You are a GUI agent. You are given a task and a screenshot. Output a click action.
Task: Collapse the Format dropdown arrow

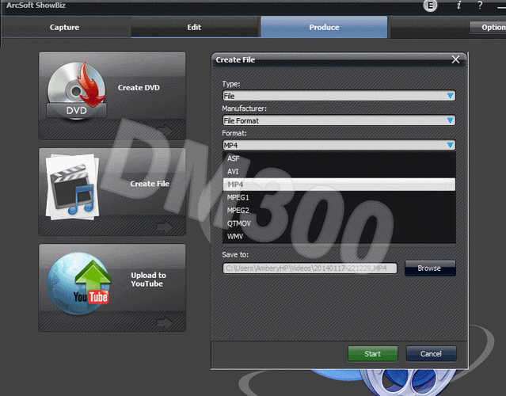(450, 145)
